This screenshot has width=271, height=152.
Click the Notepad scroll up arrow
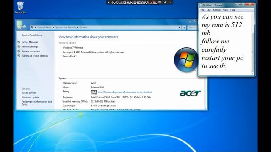[x=252, y=14]
